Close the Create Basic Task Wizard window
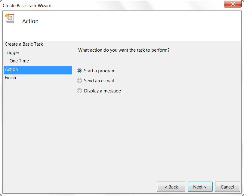This screenshot has height=196, width=244. (x=232, y=4)
